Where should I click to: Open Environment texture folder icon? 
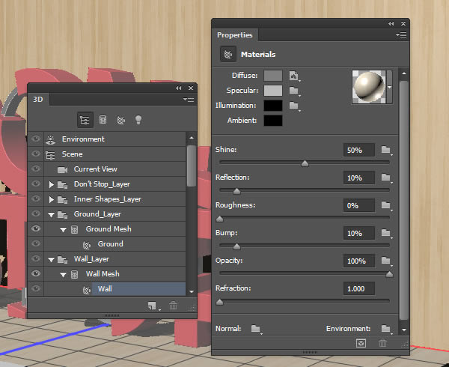coord(386,329)
